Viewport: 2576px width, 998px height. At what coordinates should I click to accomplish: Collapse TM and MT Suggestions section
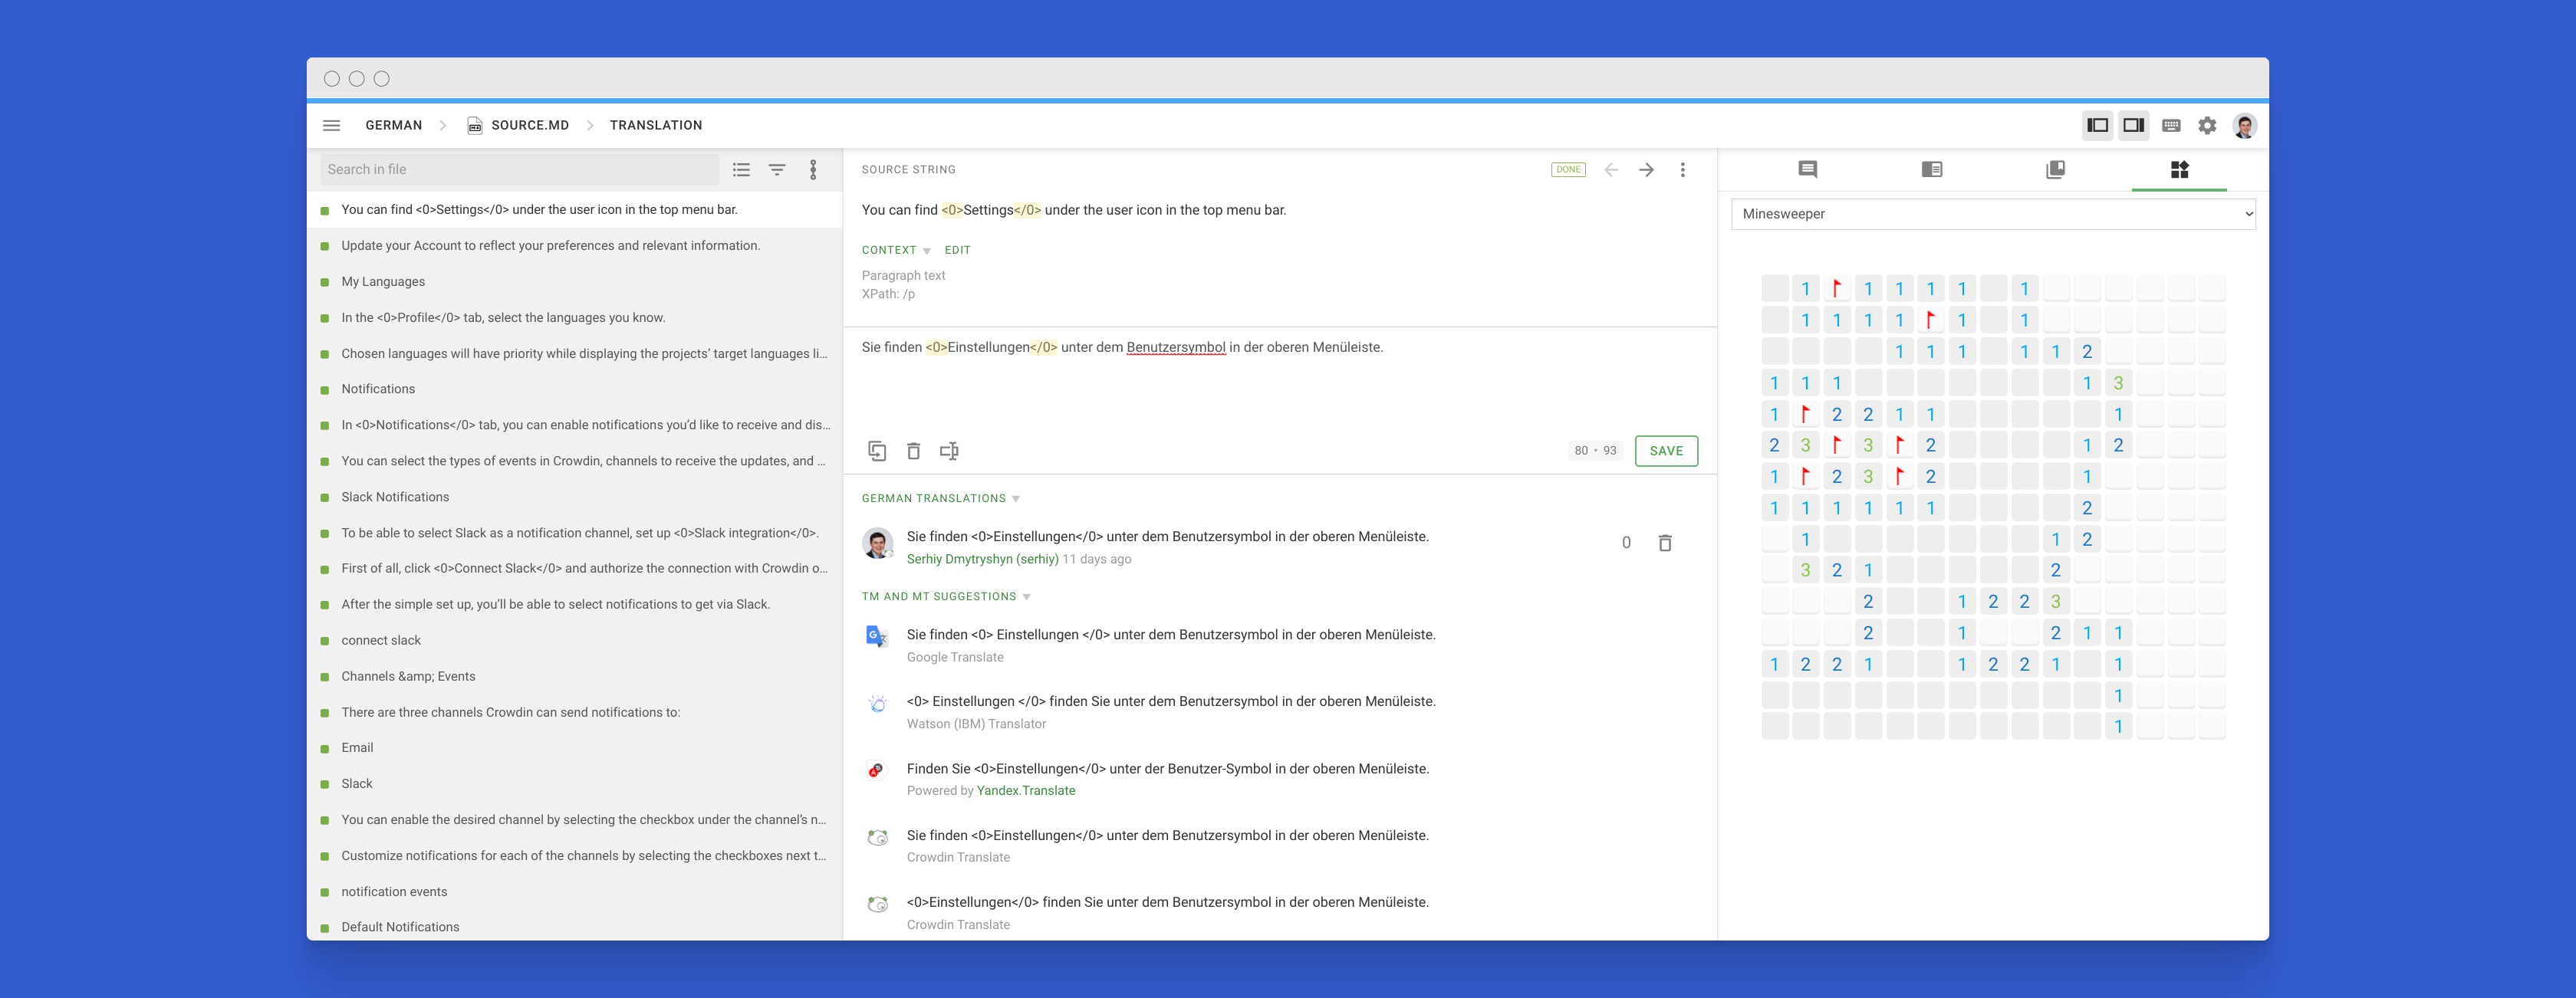(x=946, y=596)
